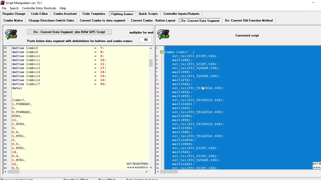Click the 'Converted script' heading label

point(247,35)
